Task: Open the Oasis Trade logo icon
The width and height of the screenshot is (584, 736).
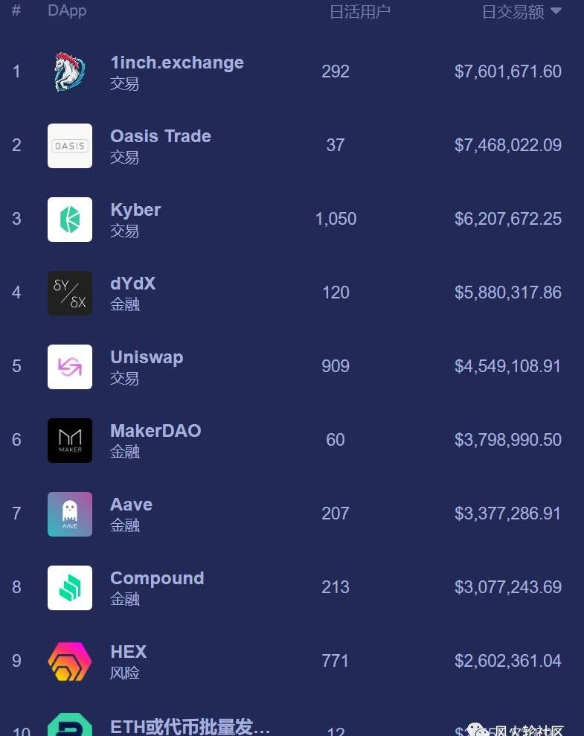Action: click(x=70, y=146)
